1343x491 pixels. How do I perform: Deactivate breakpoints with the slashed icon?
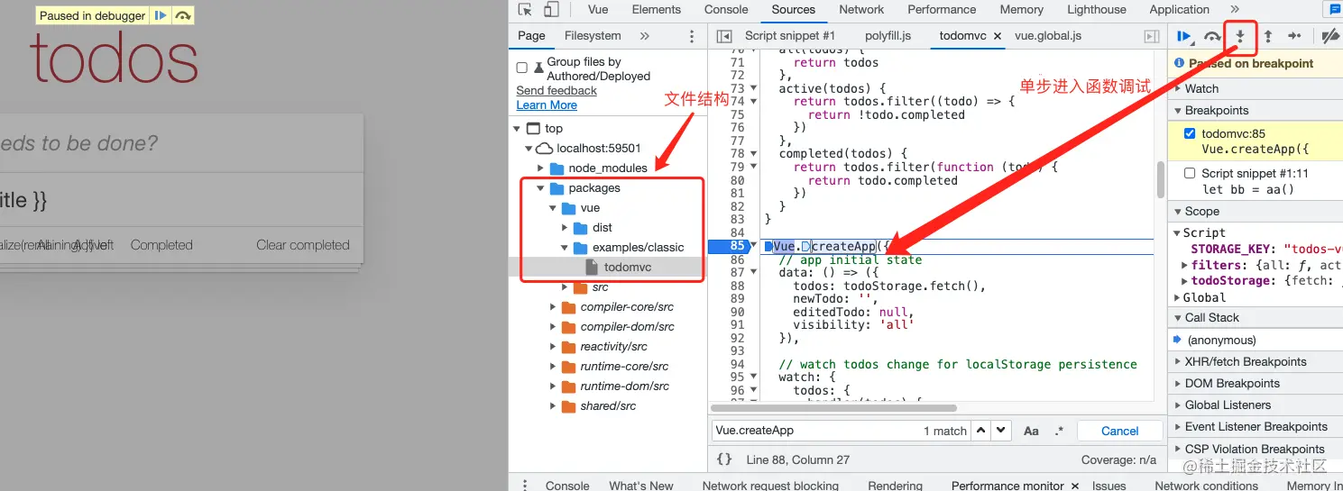tap(1330, 36)
